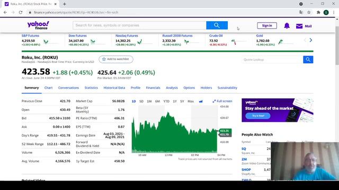Show next market tickers with right chevron
Viewport: 339px width, 190px height.
[x=311, y=40]
